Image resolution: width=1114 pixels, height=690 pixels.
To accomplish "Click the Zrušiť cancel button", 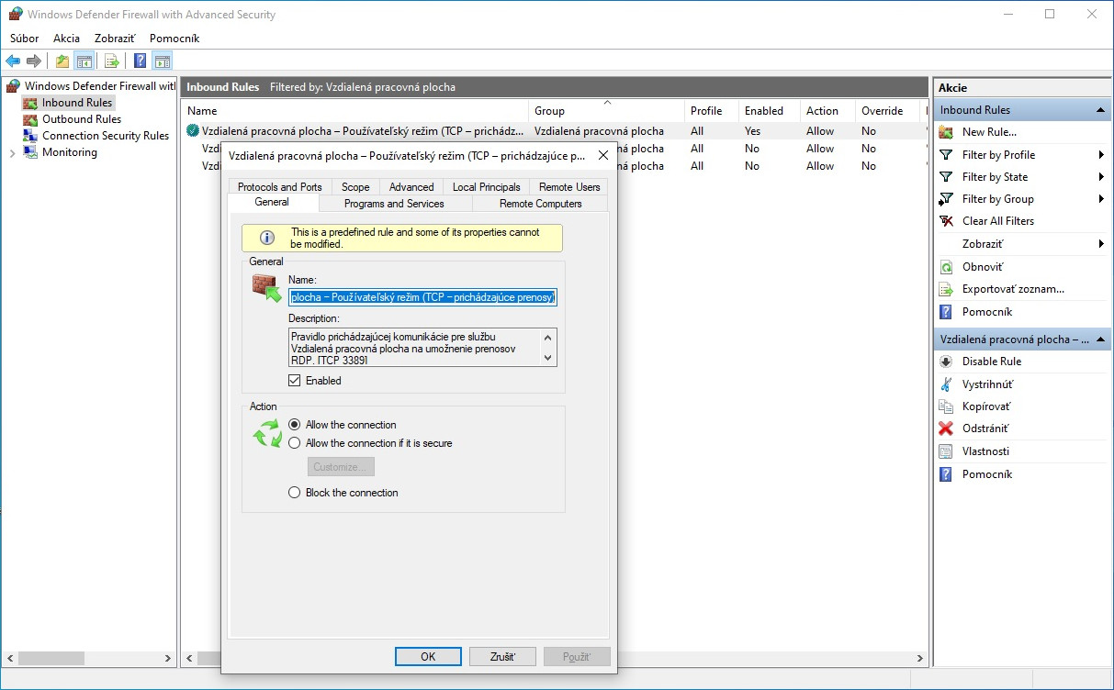I will (502, 657).
